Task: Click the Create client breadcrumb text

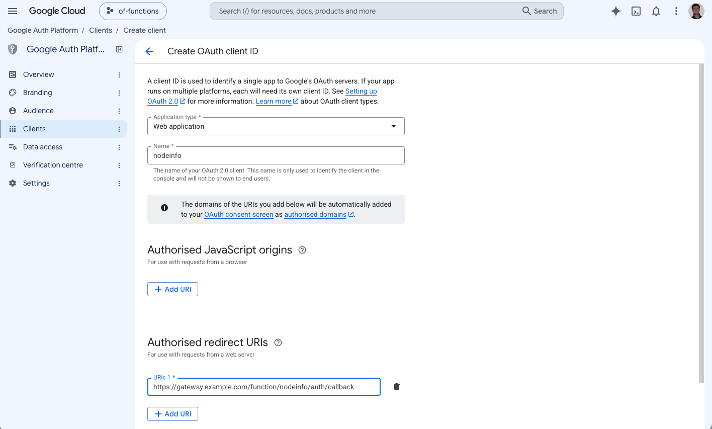Action: point(144,30)
